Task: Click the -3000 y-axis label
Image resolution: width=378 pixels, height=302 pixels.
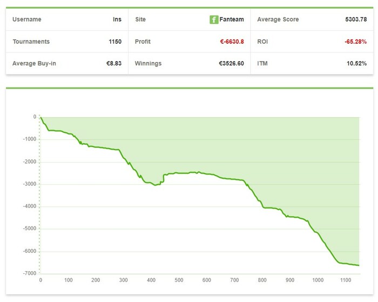Action: 30,184
